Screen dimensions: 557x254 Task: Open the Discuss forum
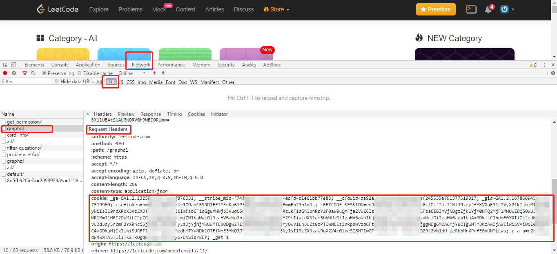244,9
